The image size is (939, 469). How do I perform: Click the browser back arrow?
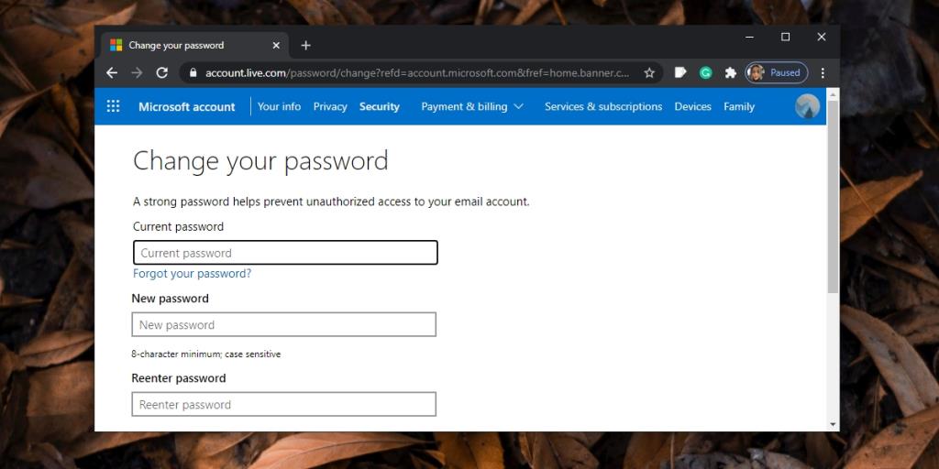(x=112, y=72)
